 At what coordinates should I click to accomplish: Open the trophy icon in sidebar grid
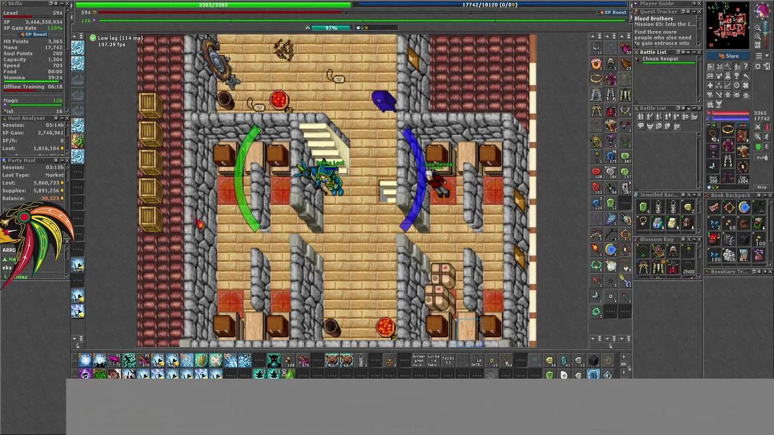click(737, 76)
